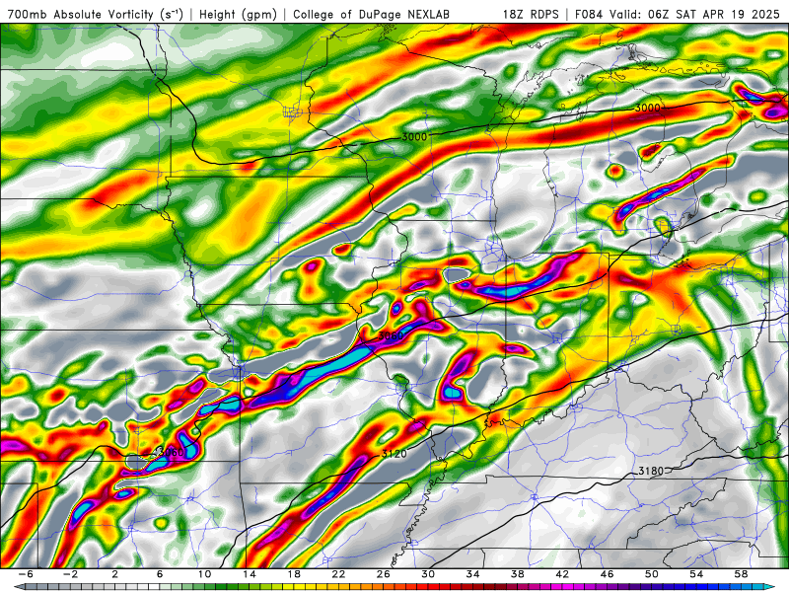The height and width of the screenshot is (592, 789).
Task: Click the 38 value on the color scale
Action: tap(517, 574)
